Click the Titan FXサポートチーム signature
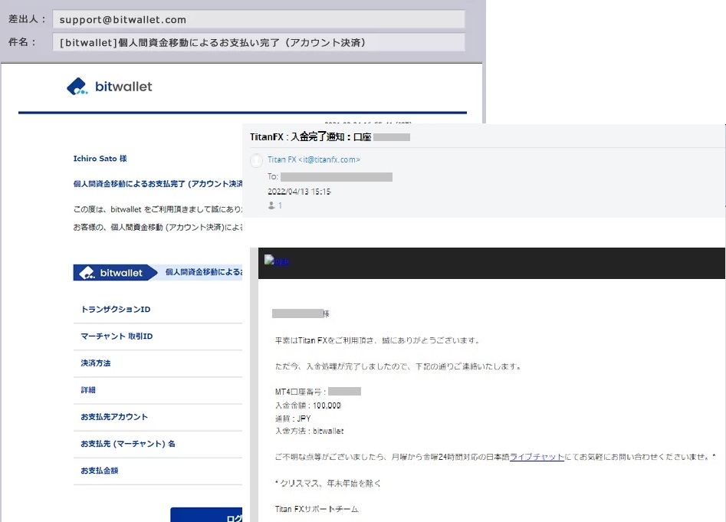 317,509
